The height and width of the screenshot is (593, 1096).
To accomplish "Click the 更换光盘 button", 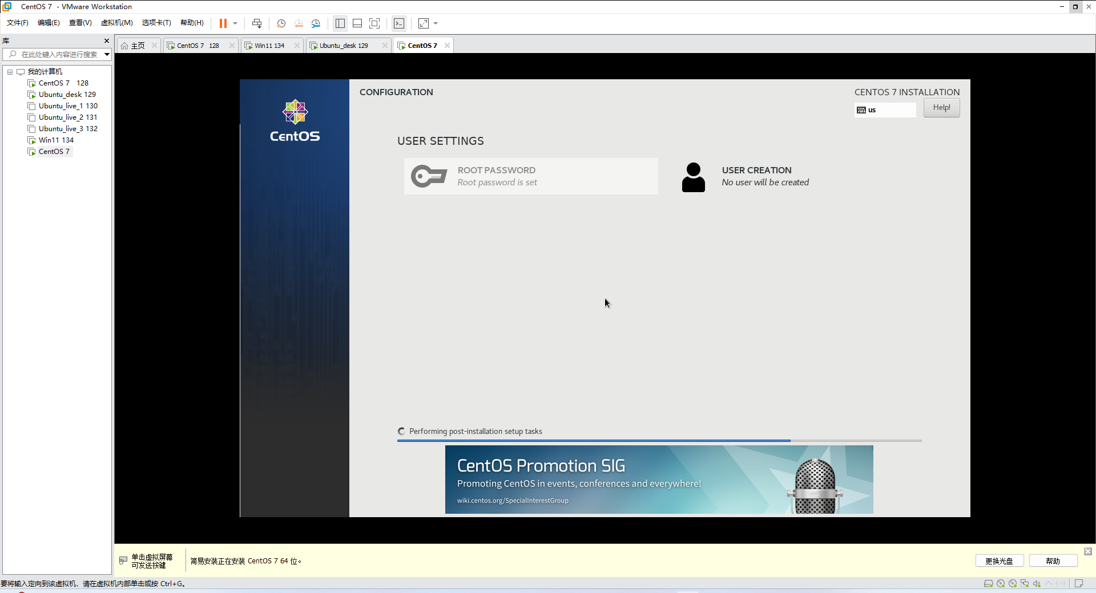I will coord(999,560).
